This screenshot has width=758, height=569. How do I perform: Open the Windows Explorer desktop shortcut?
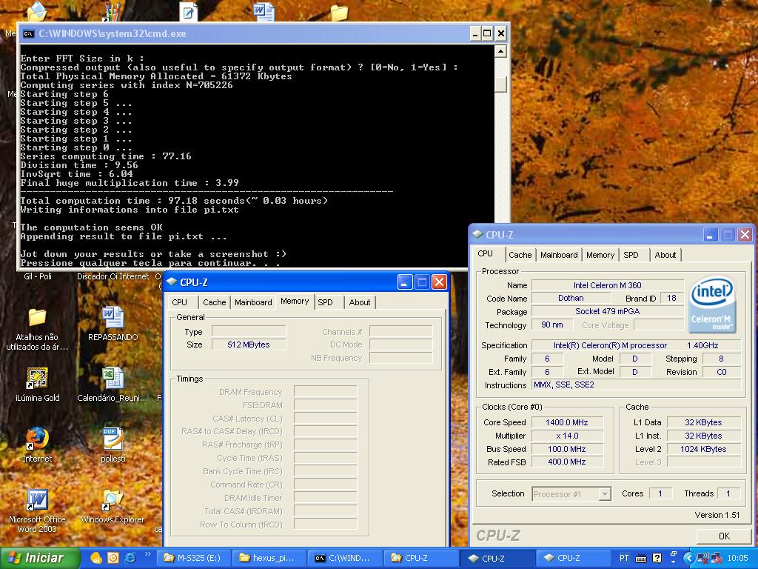[x=113, y=500]
